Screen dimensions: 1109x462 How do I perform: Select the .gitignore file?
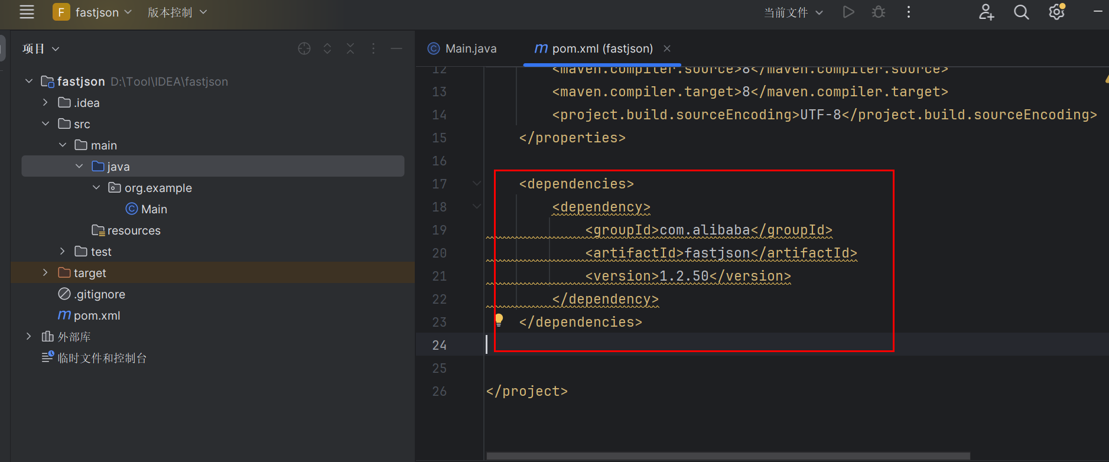tap(92, 294)
